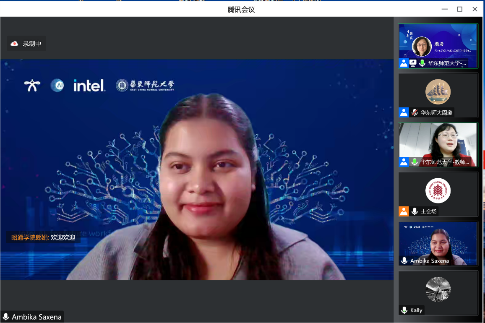
Task: Click the 录制中 recording status label
Action: point(32,44)
